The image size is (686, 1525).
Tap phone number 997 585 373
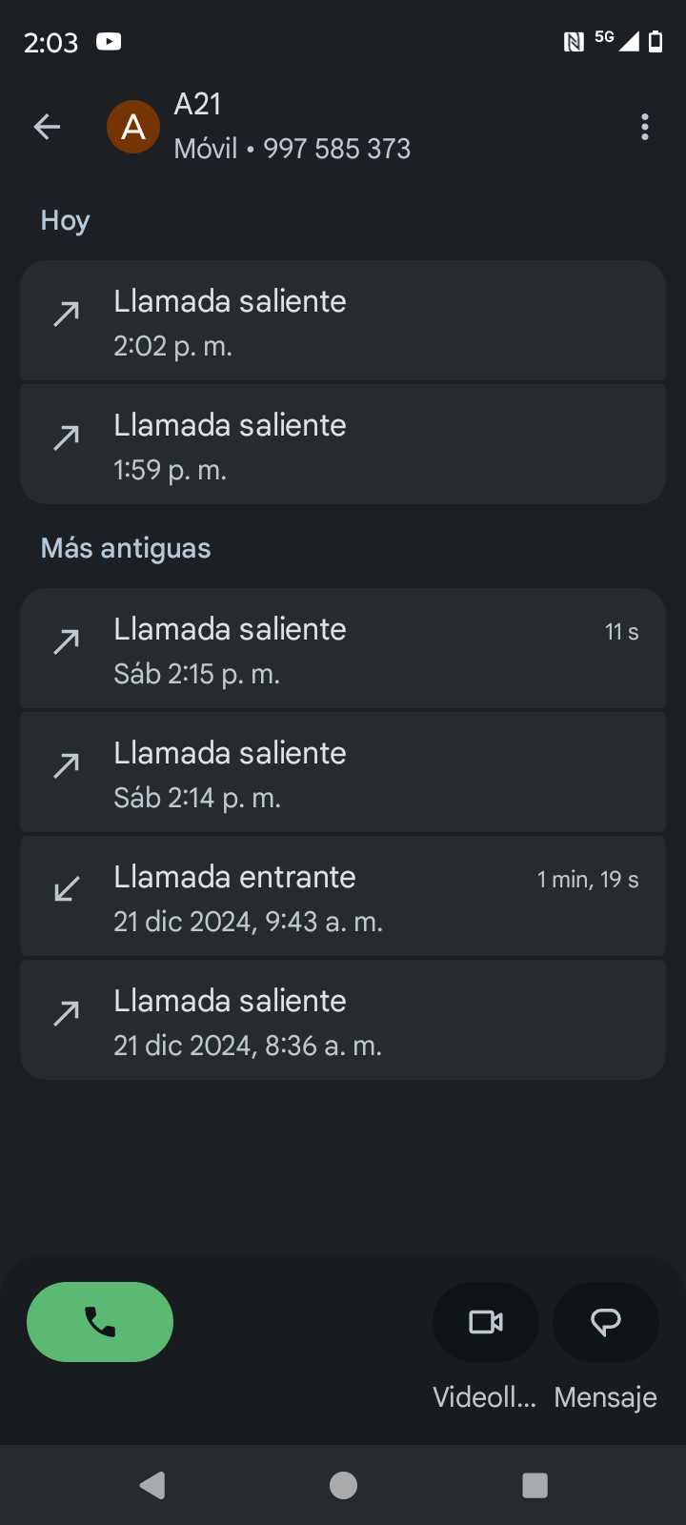(x=336, y=149)
